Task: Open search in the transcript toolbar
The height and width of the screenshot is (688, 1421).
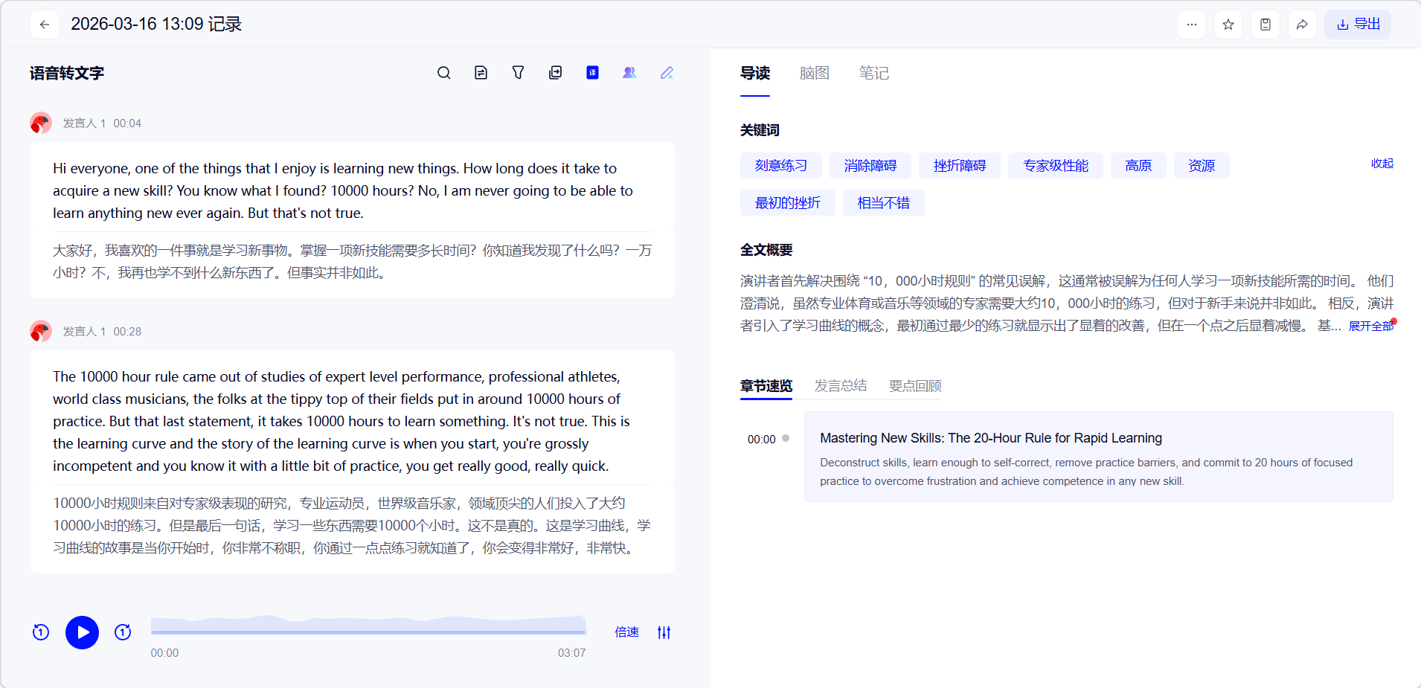Action: (443, 73)
